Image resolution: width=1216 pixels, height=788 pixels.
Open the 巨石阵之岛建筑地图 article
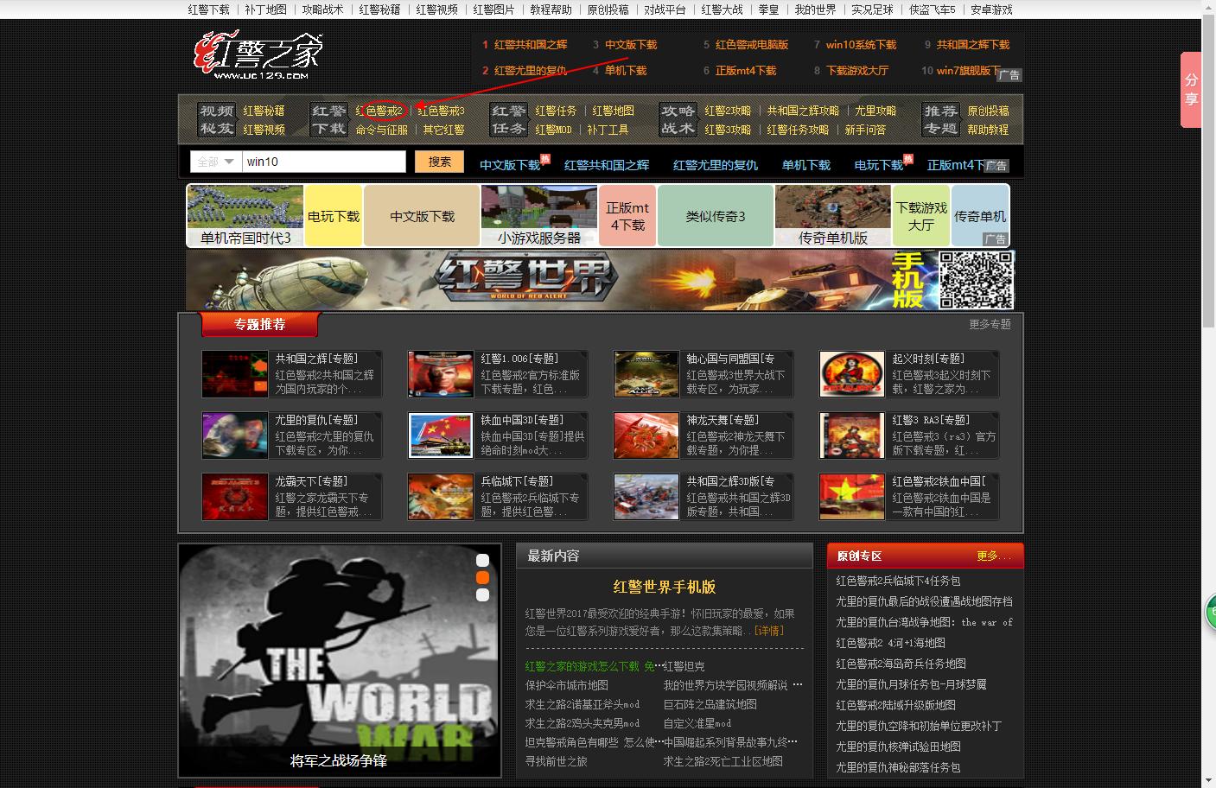tap(710, 704)
